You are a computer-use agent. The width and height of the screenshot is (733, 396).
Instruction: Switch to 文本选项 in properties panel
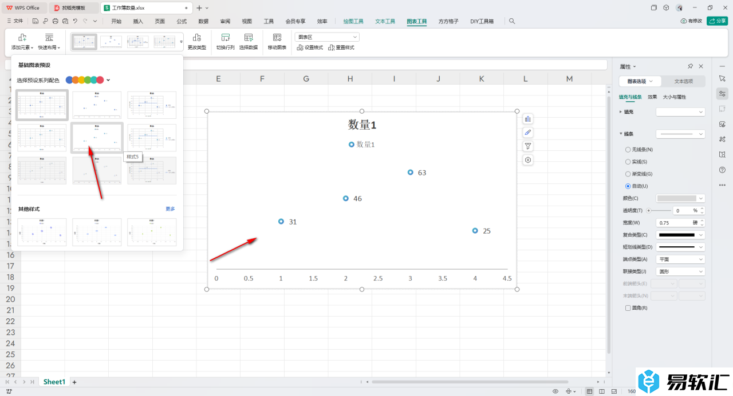[683, 81]
